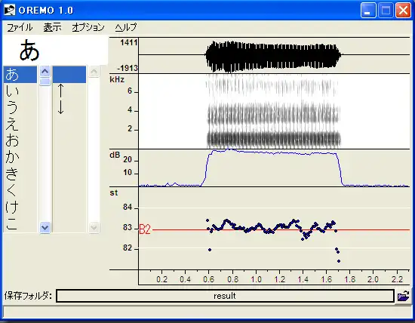Click the red B2 pitch guide line
This screenshot has width=415, height=323.
click(x=281, y=229)
